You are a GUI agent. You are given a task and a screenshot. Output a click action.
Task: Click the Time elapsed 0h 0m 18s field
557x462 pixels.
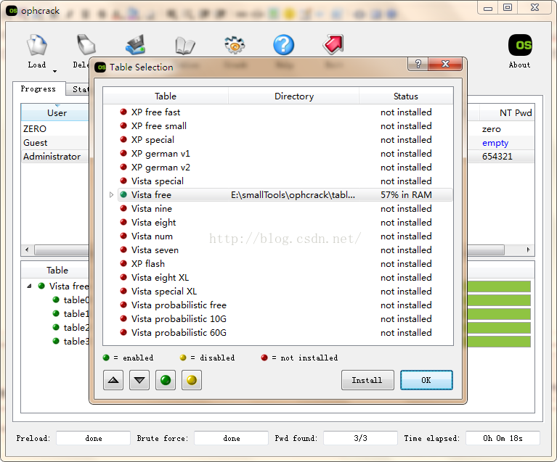[x=503, y=438]
